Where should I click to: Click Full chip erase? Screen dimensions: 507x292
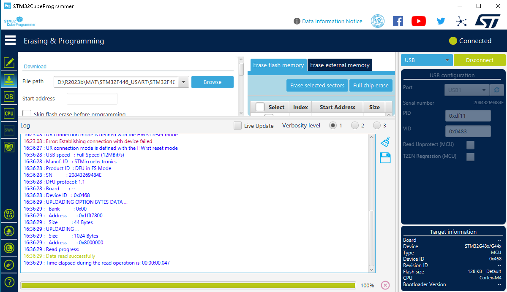point(371,85)
